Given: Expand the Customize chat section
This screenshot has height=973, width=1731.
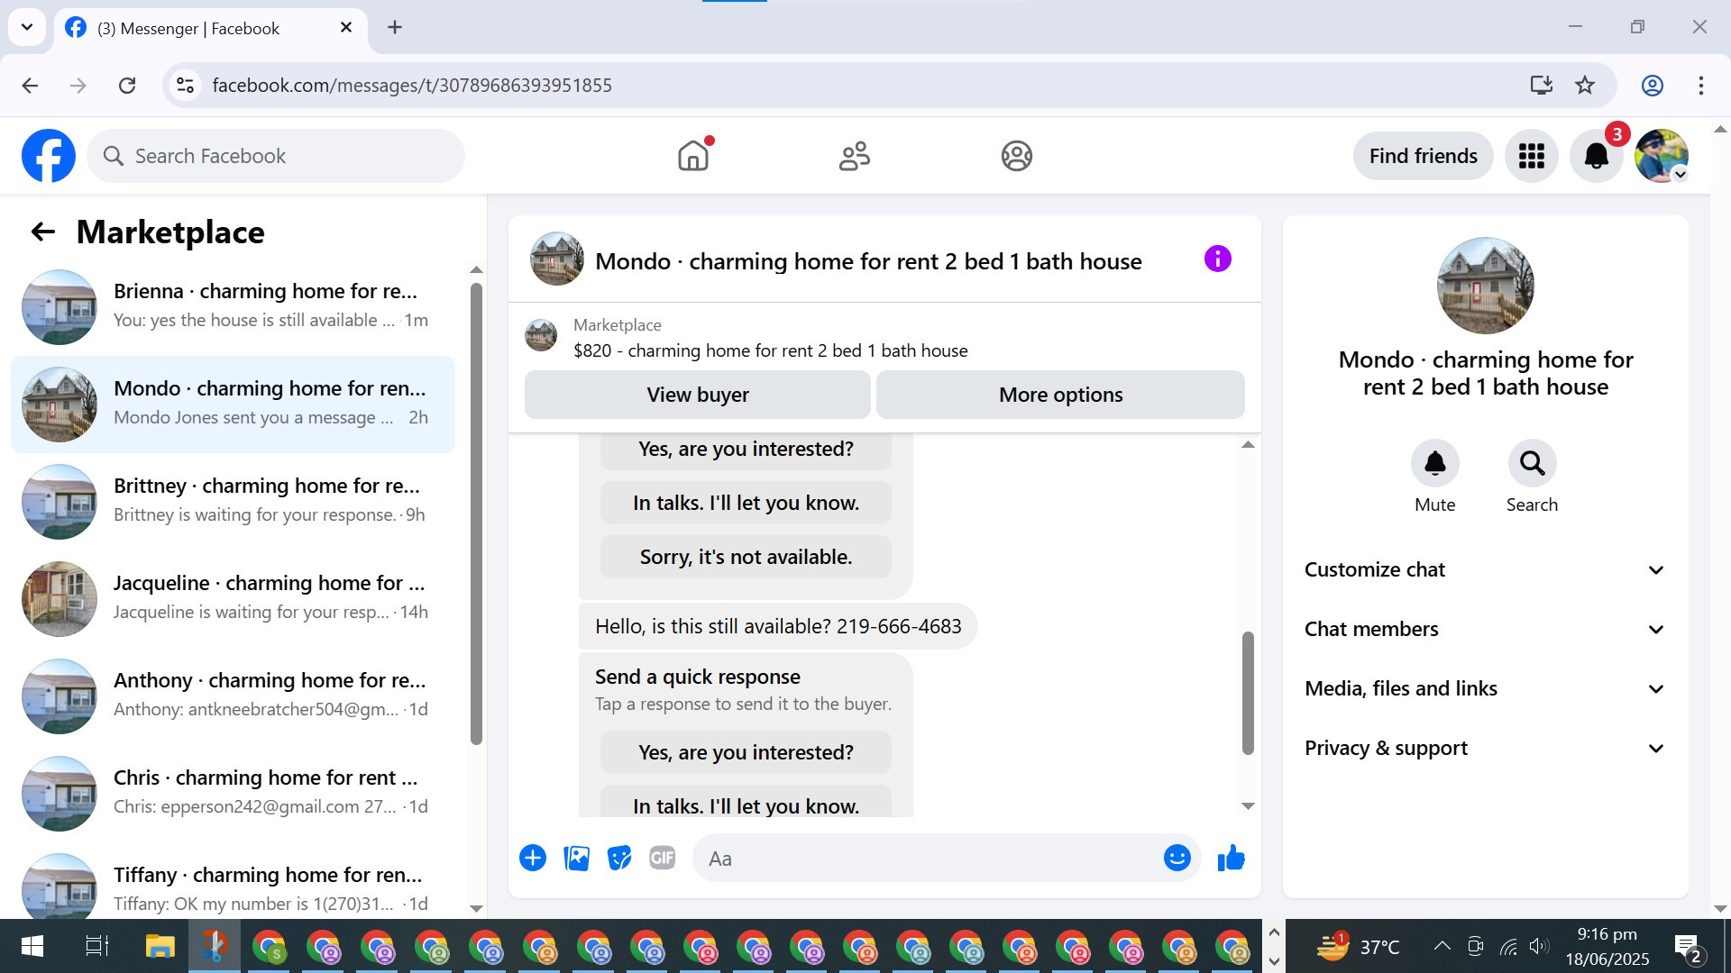Looking at the screenshot, I should click(x=1484, y=570).
